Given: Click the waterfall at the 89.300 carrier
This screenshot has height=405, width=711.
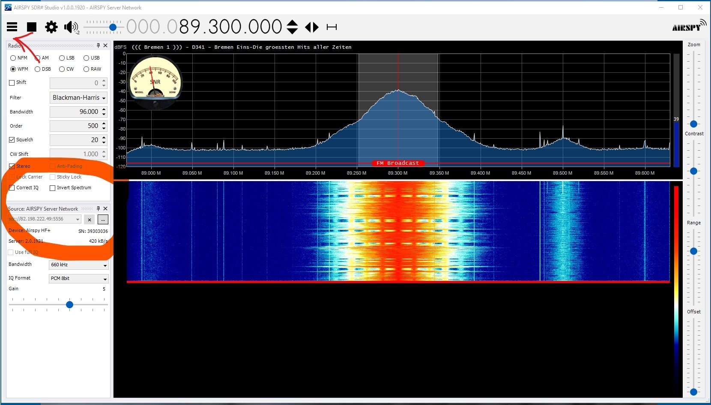Looking at the screenshot, I should 398,231.
